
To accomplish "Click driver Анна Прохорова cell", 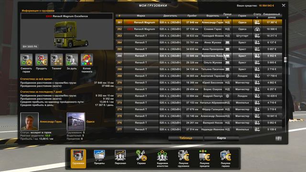I will pos(213,49).
